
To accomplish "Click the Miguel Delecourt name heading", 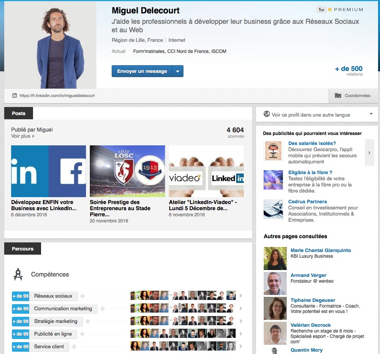I will [x=145, y=10].
